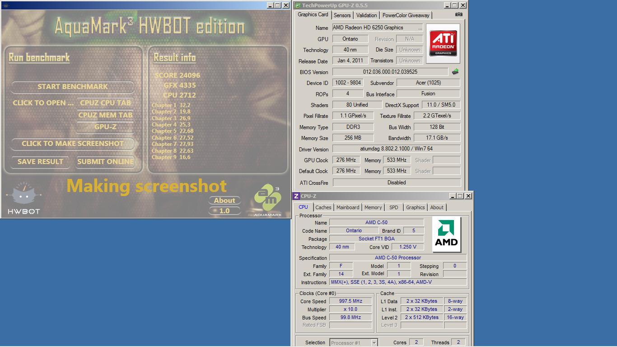
Task: Open the CPUZ MEM TAB from AquaMark
Action: tap(105, 115)
